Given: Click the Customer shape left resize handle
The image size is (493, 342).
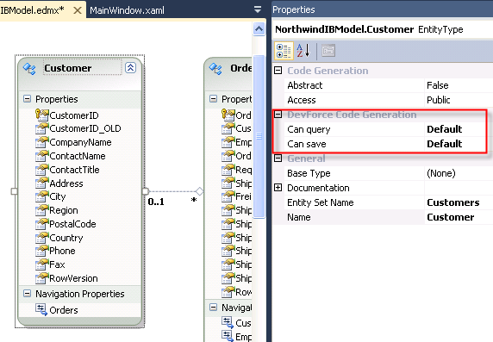Looking at the screenshot, I should [14, 191].
